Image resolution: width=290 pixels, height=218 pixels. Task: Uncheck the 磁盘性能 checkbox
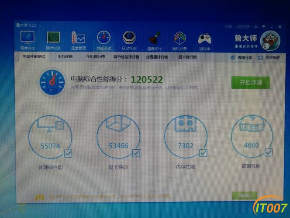tap(268, 152)
